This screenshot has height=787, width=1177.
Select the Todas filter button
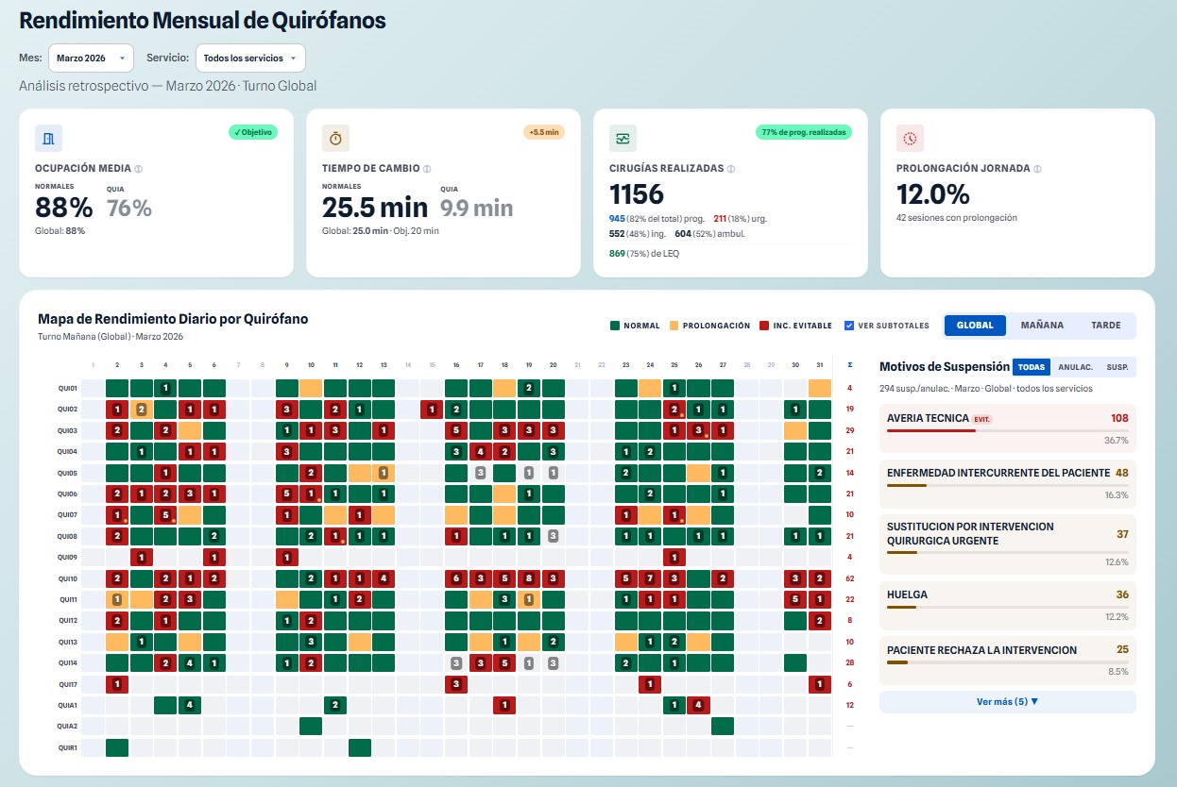1031,367
